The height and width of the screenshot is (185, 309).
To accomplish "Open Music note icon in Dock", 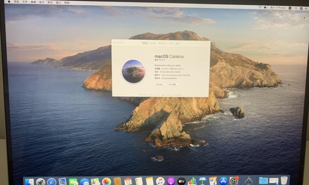I will pyautogui.click(x=160, y=181).
